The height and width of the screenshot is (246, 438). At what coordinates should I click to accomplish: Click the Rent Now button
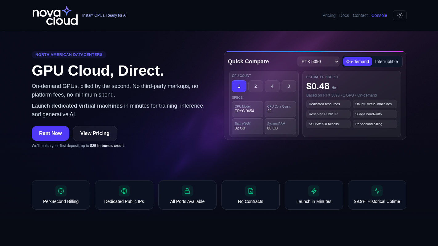coord(51,133)
